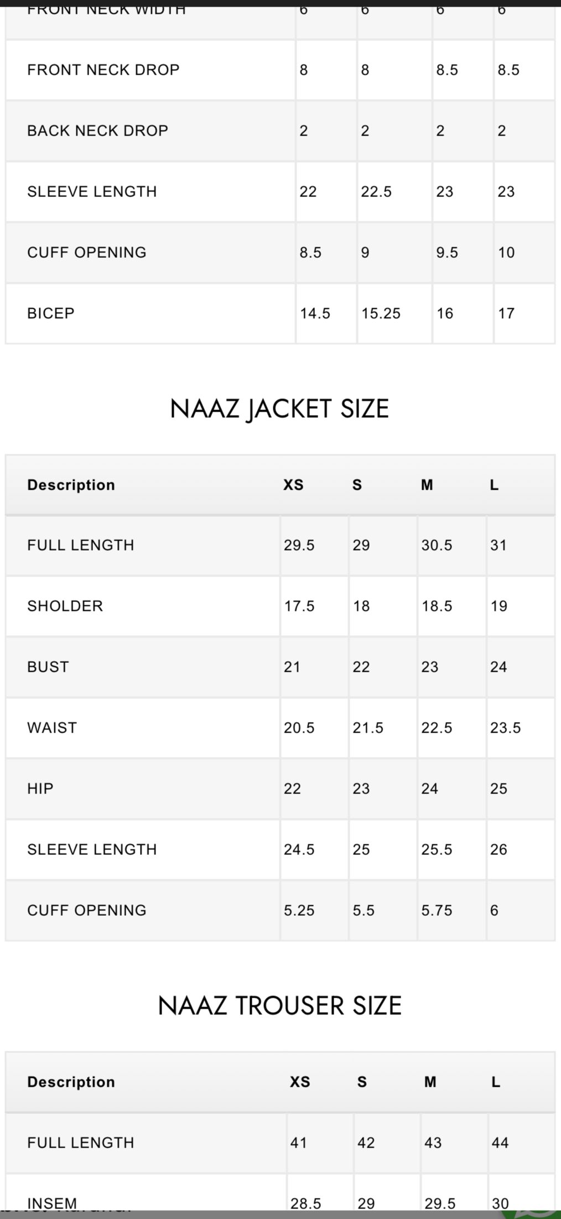The width and height of the screenshot is (561, 1219).
Task: Click the 15.25 bicep measurement cell
Action: point(381,314)
